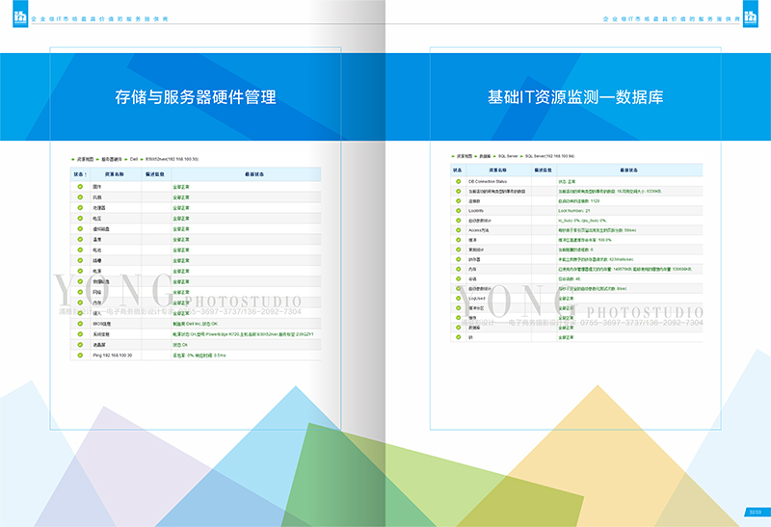Click status icon for 连接数 row
This screenshot has width=771, height=527.
tap(458, 200)
